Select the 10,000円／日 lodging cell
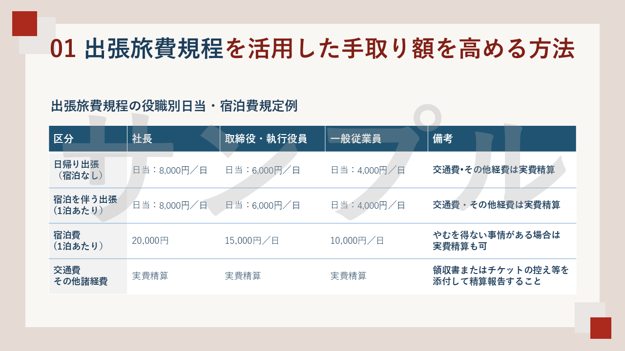The image size is (625, 351). click(357, 240)
